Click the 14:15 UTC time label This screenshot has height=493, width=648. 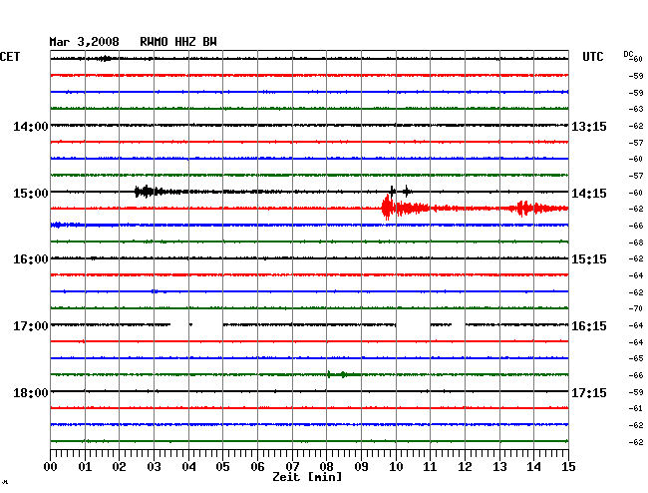pos(589,194)
